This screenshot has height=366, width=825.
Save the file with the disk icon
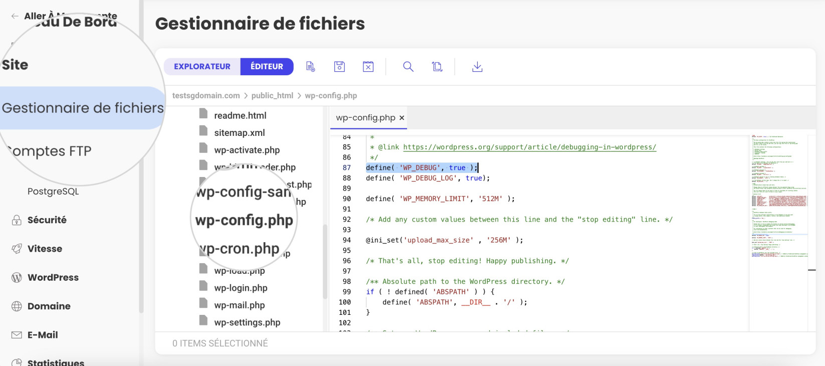339,67
